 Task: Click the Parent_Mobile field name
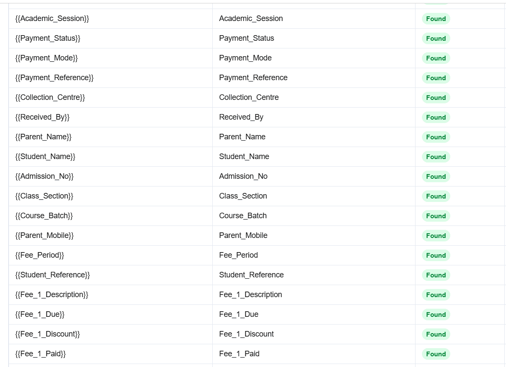click(243, 235)
